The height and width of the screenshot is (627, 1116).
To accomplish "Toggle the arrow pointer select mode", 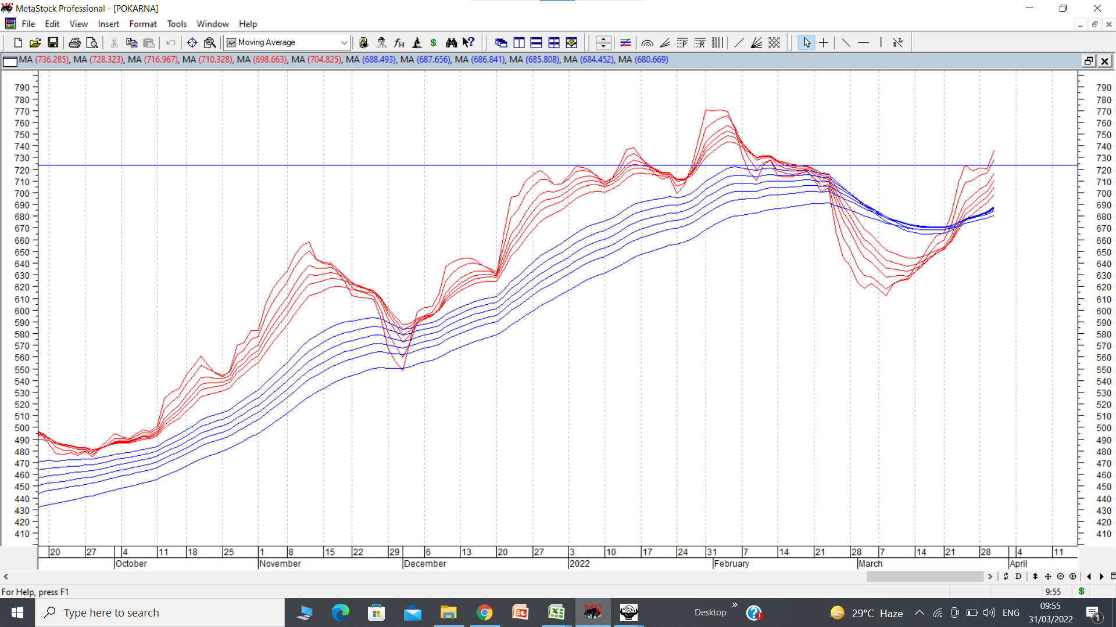I will click(x=806, y=42).
